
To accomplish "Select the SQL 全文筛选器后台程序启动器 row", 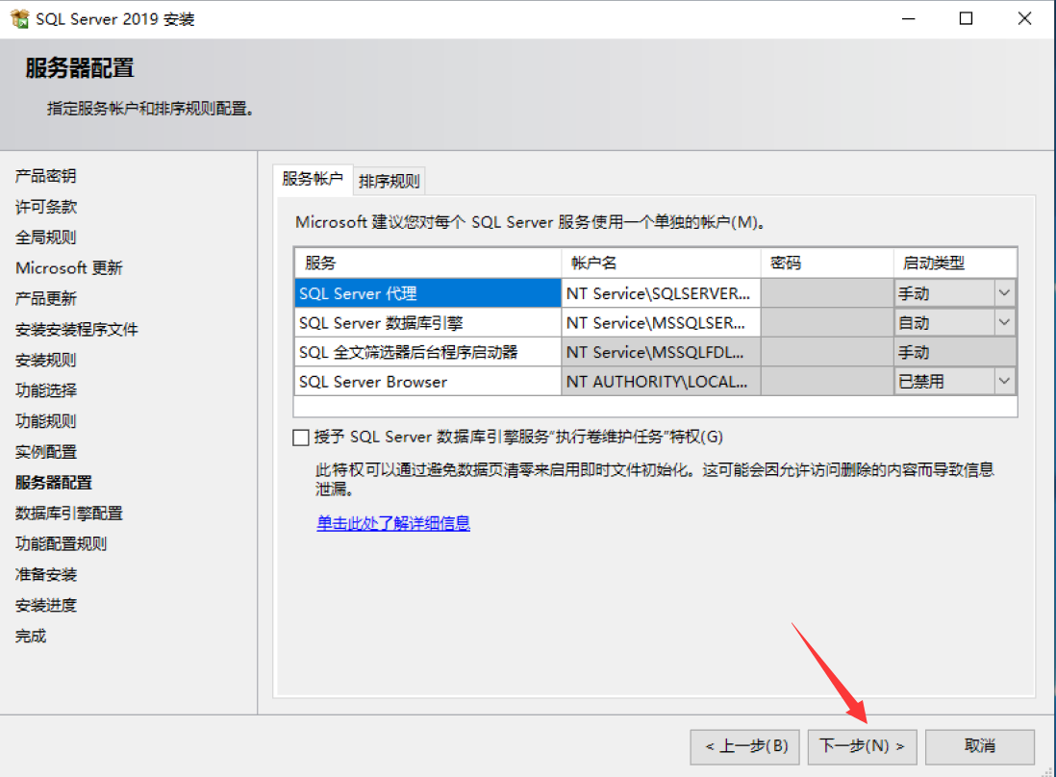I will pos(428,352).
